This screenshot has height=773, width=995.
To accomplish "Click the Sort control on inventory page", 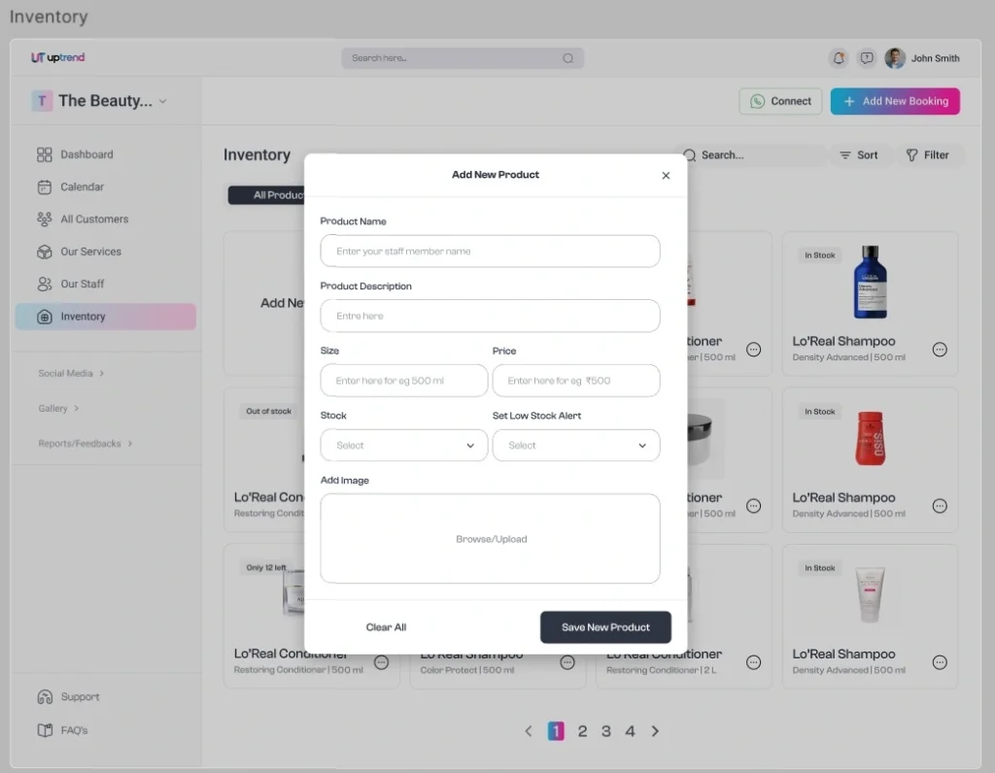I will coord(861,155).
